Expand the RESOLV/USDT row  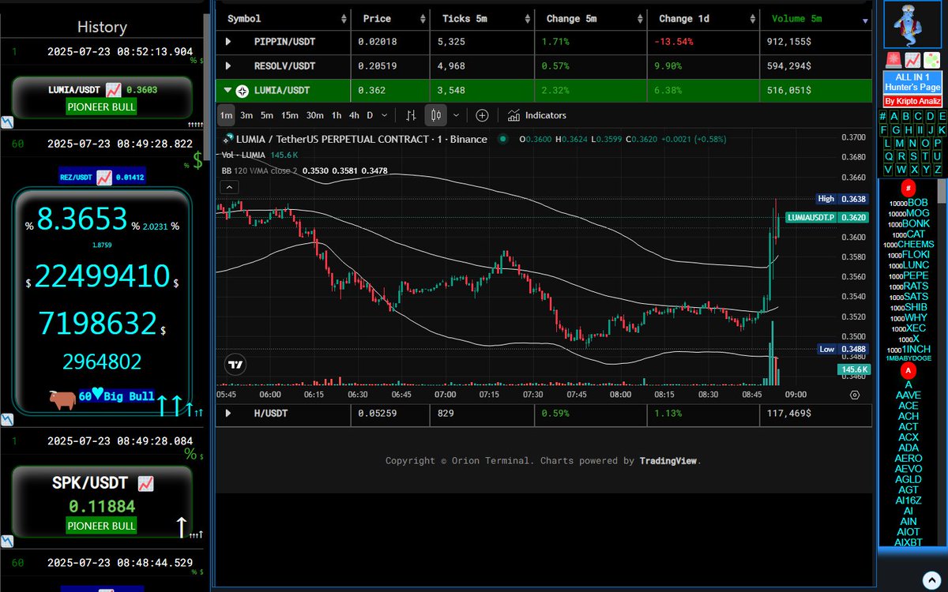click(x=229, y=66)
